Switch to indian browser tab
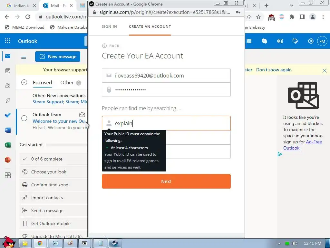 pos(21,6)
